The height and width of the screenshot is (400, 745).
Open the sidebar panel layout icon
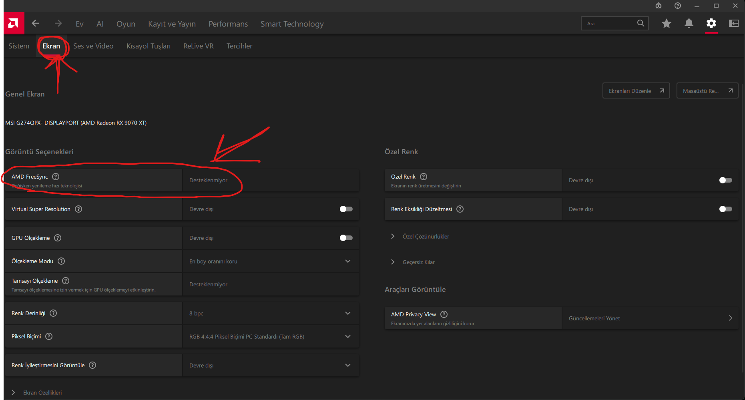pyautogui.click(x=733, y=24)
